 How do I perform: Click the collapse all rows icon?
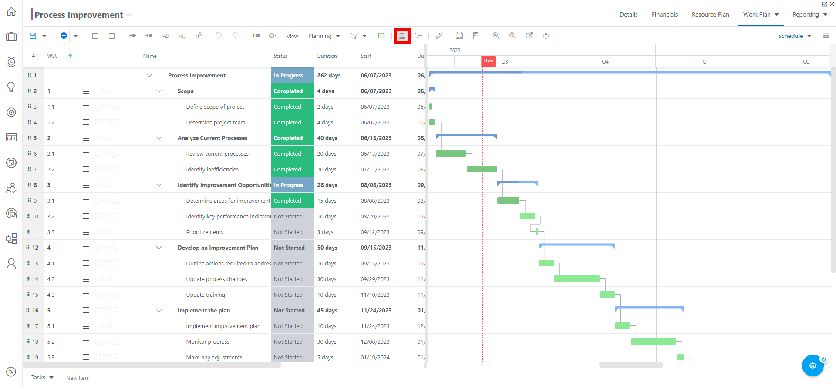112,36
